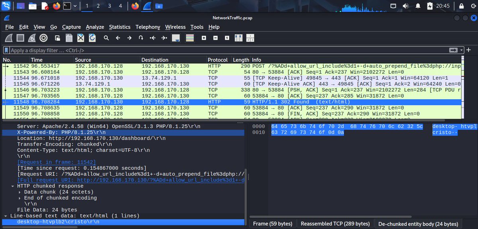Open Kali applications menu
Image resolution: width=478 pixels, height=229 pixels.
click(x=6, y=6)
